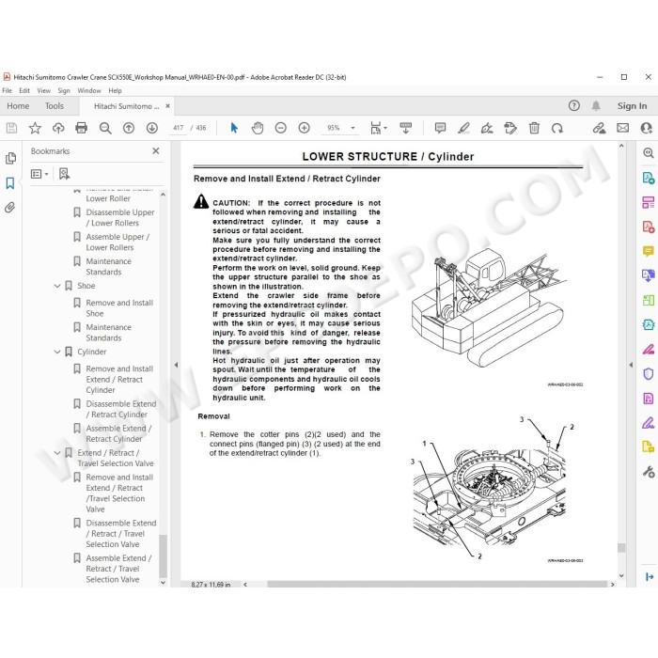658x658 pixels.
Task: Open the Help question mark icon
Action: tap(573, 105)
